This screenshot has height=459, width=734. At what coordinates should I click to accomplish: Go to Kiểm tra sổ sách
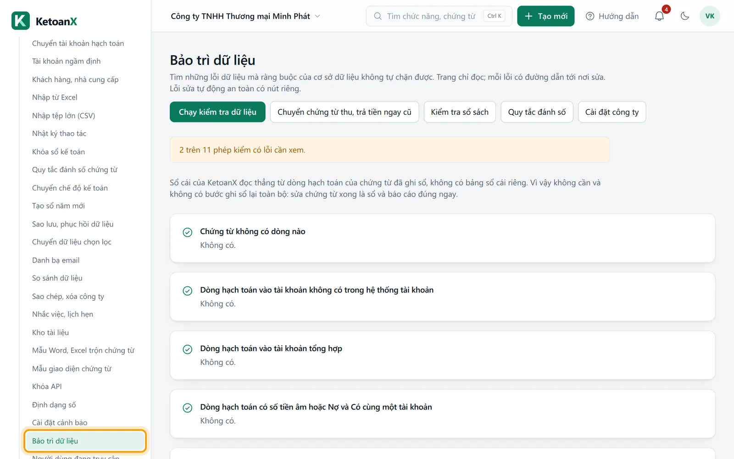coord(460,112)
